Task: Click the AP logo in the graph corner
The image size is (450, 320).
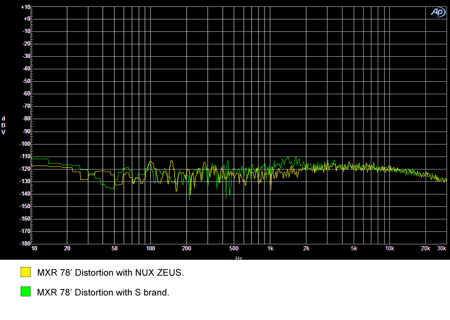Action: [x=438, y=12]
